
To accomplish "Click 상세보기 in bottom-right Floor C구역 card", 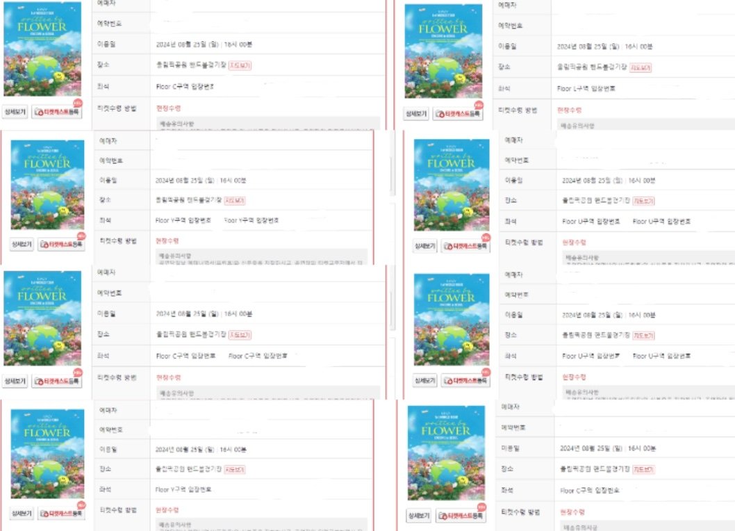I will point(419,515).
